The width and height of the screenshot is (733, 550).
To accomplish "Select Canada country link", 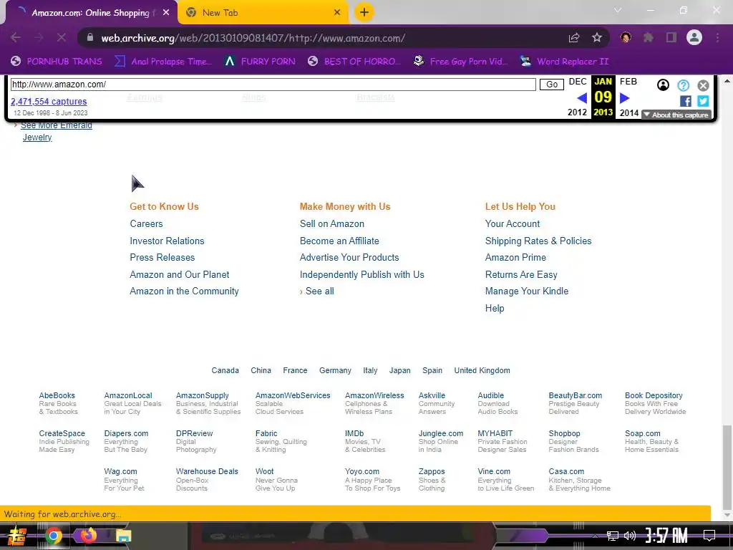I will [x=225, y=370].
